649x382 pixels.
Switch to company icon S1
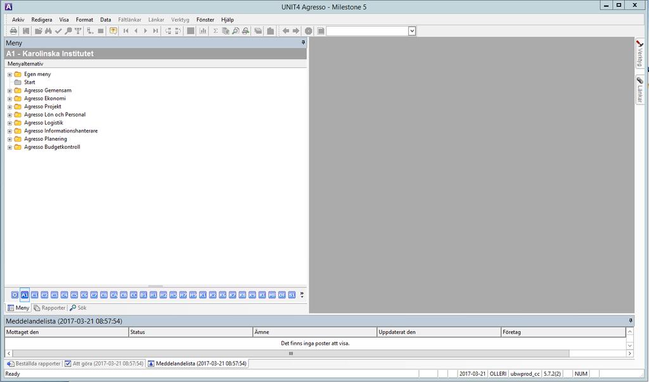[x=292, y=295]
